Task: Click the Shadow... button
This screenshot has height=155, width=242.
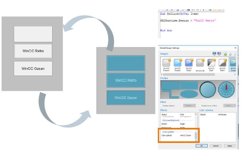Action: pos(189,106)
